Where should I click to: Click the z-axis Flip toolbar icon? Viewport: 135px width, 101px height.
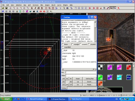pos(24,8)
